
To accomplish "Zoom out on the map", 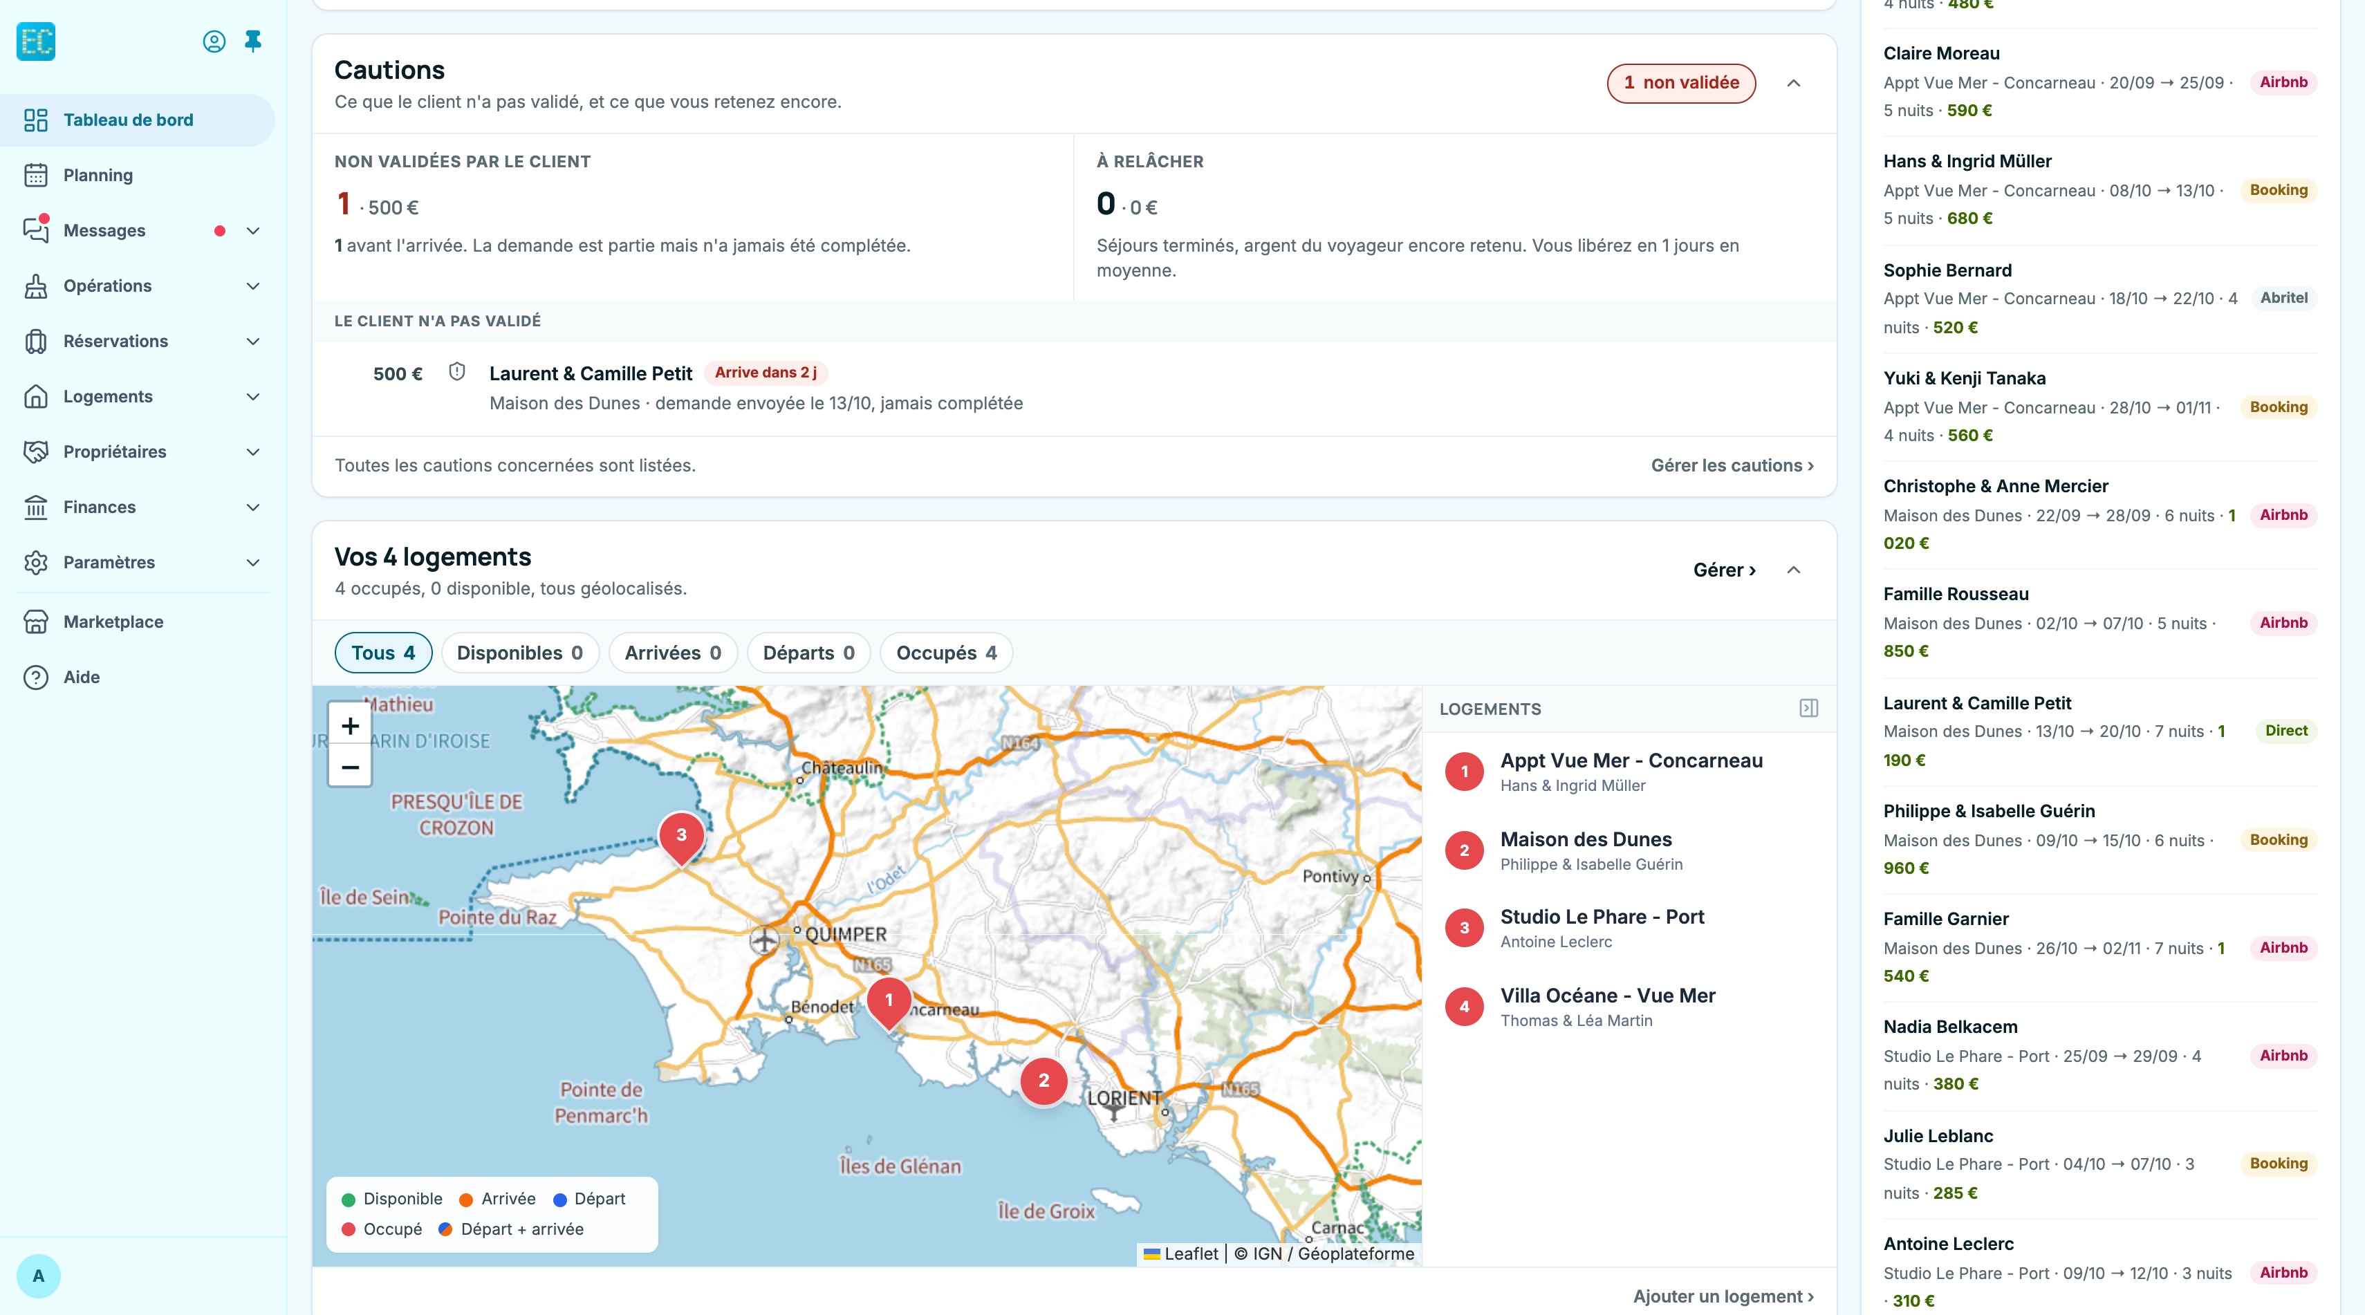I will pos(350,766).
